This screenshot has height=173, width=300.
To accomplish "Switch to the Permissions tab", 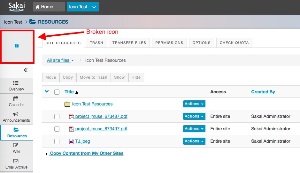I will tap(169, 43).
